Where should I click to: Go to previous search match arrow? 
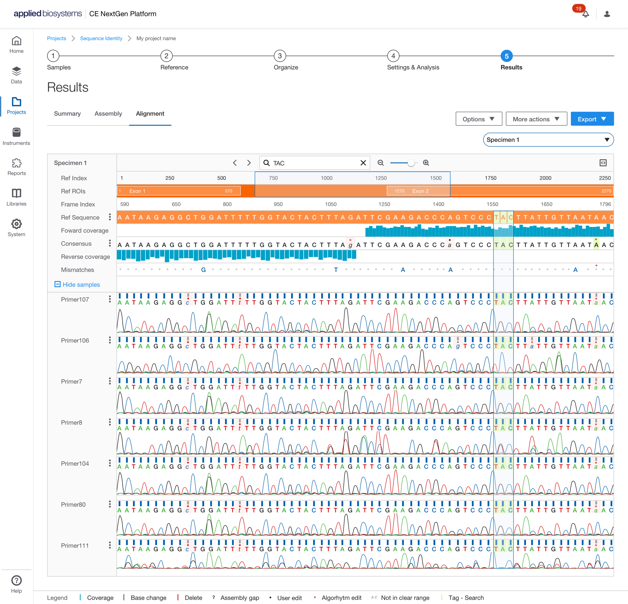[235, 163]
